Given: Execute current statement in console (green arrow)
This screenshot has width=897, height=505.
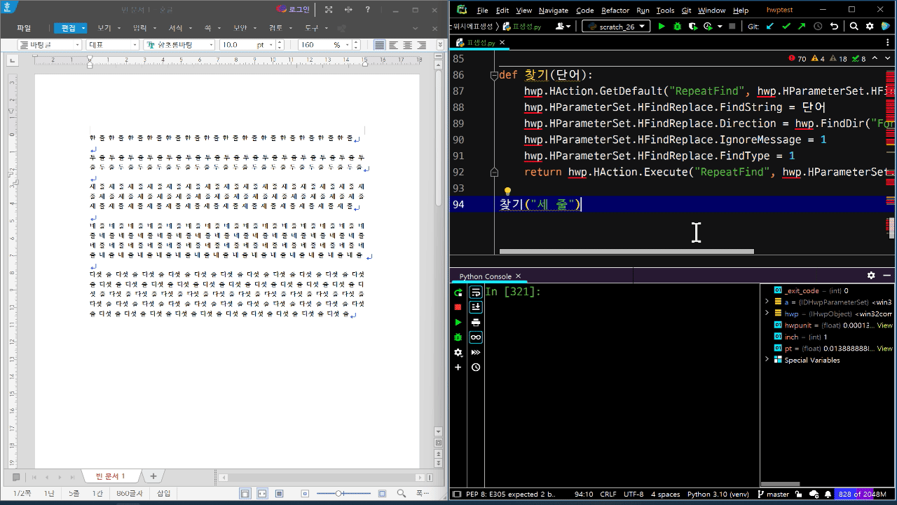Looking at the screenshot, I should [x=458, y=323].
